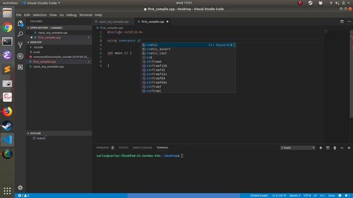Split the editor to the right
Screen dimensions: 353x198
(x=342, y=21)
